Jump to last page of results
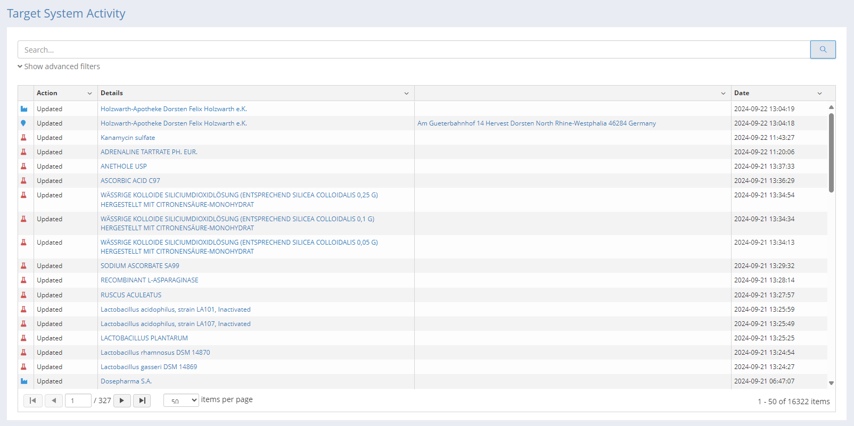Screen dimensions: 854x426 (142, 400)
